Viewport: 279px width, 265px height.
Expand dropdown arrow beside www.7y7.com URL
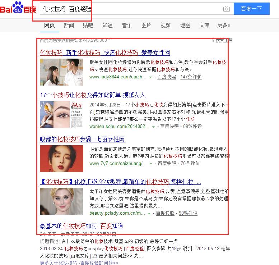151,164
